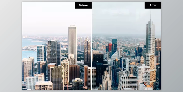This screenshot has width=183, height=92.
Task: Click the After label
Action: (153, 5)
